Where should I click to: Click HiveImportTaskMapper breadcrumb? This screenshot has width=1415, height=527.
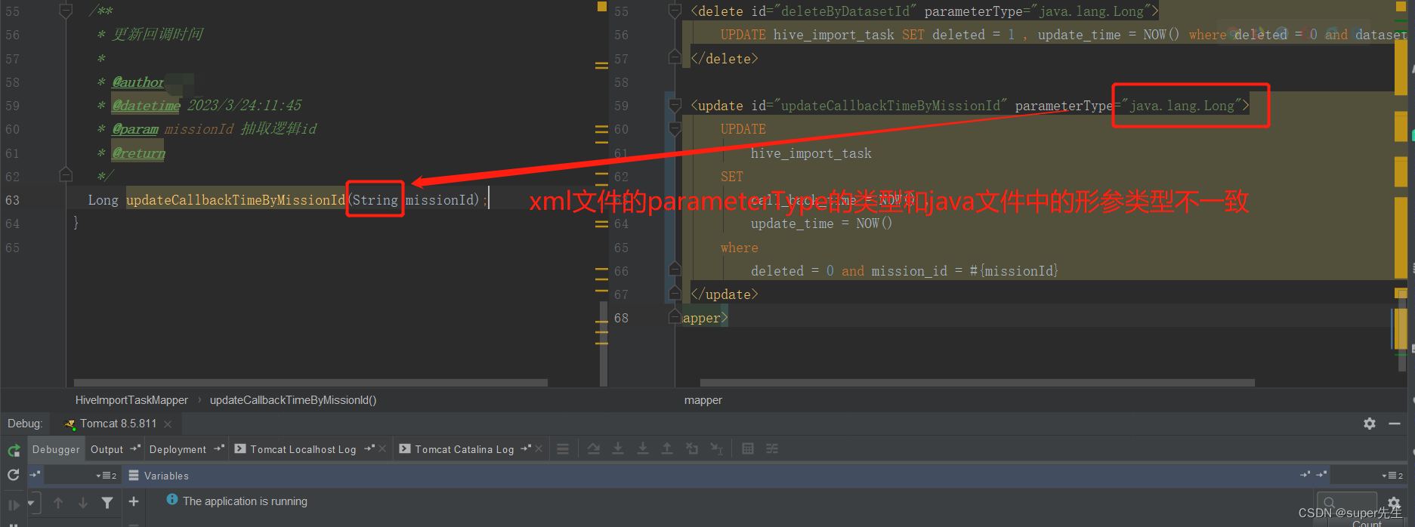(x=131, y=400)
